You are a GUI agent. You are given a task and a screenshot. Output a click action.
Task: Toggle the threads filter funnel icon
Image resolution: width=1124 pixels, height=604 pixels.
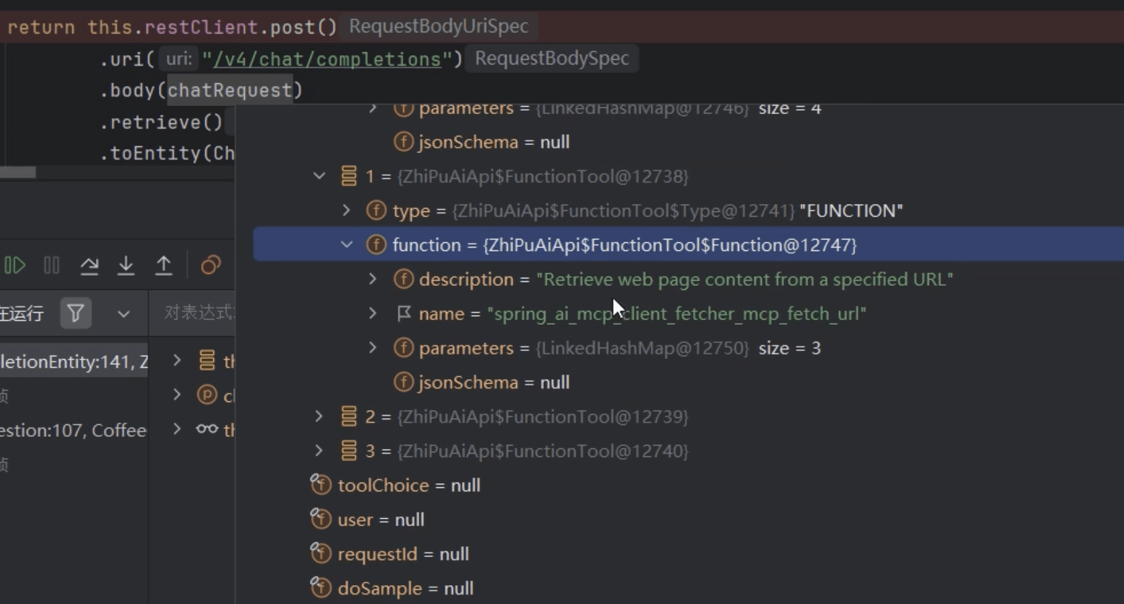(x=76, y=313)
